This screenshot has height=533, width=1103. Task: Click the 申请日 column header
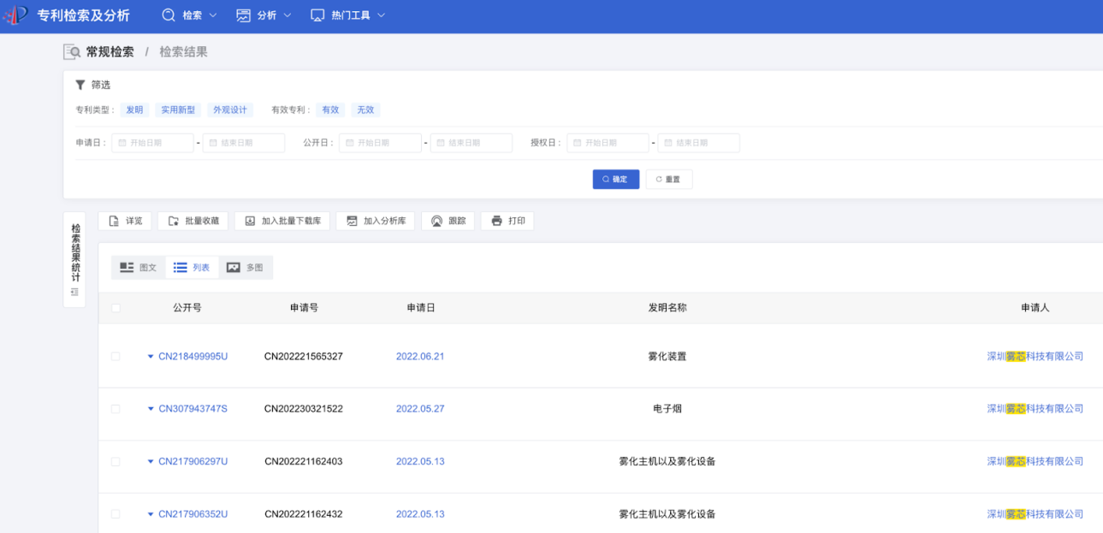point(421,308)
